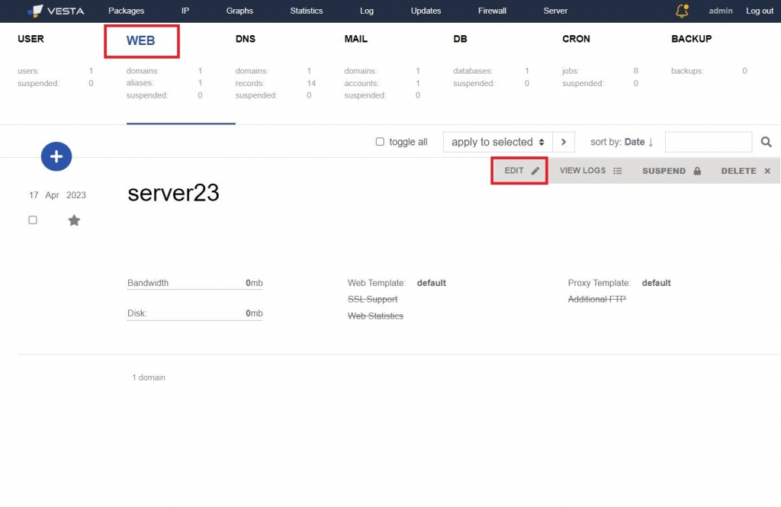
Task: Click the databases count label
Action: (x=473, y=71)
